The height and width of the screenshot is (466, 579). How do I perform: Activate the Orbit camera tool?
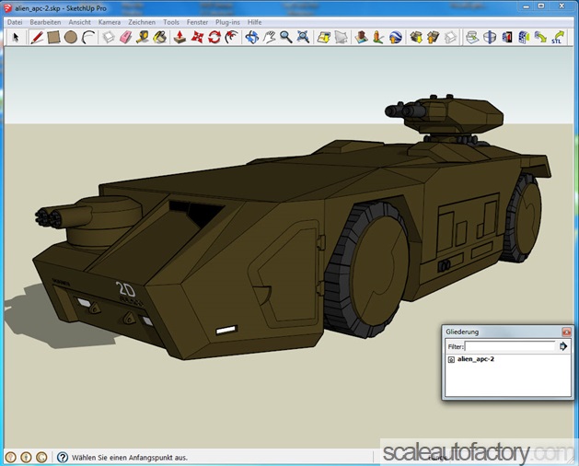coord(252,38)
